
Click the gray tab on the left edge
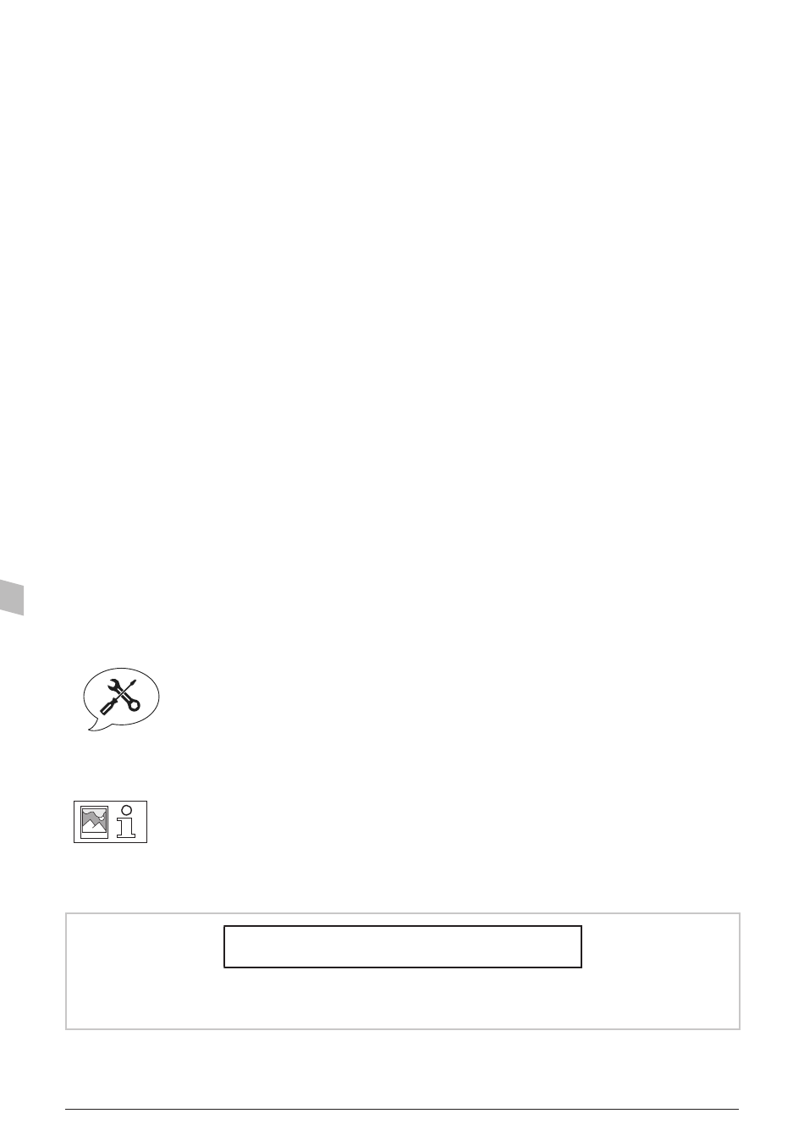tap(12, 597)
